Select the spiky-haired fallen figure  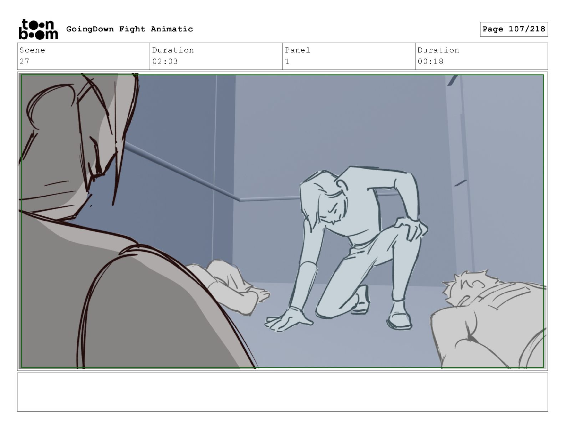tap(489, 320)
